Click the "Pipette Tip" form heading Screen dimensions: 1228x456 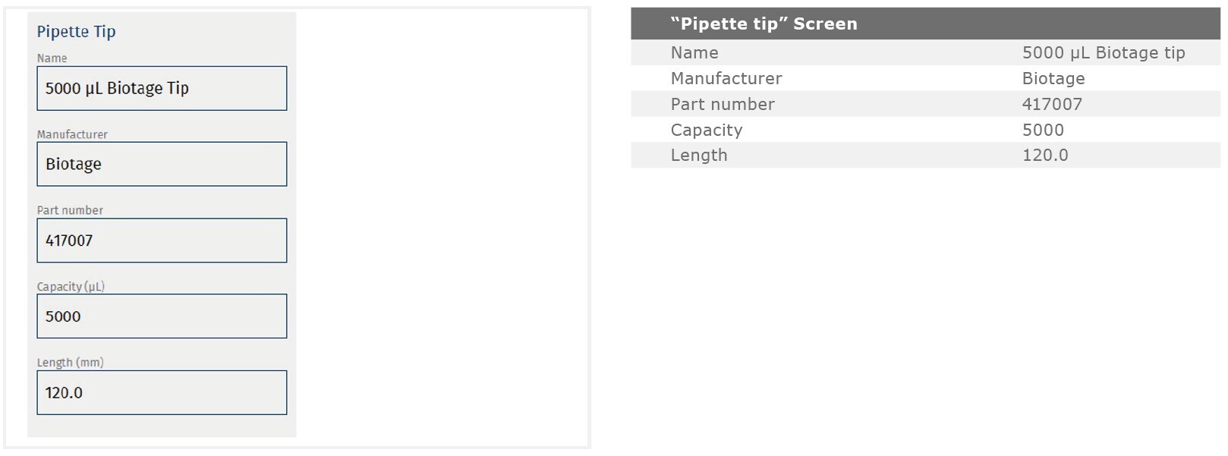pos(76,31)
